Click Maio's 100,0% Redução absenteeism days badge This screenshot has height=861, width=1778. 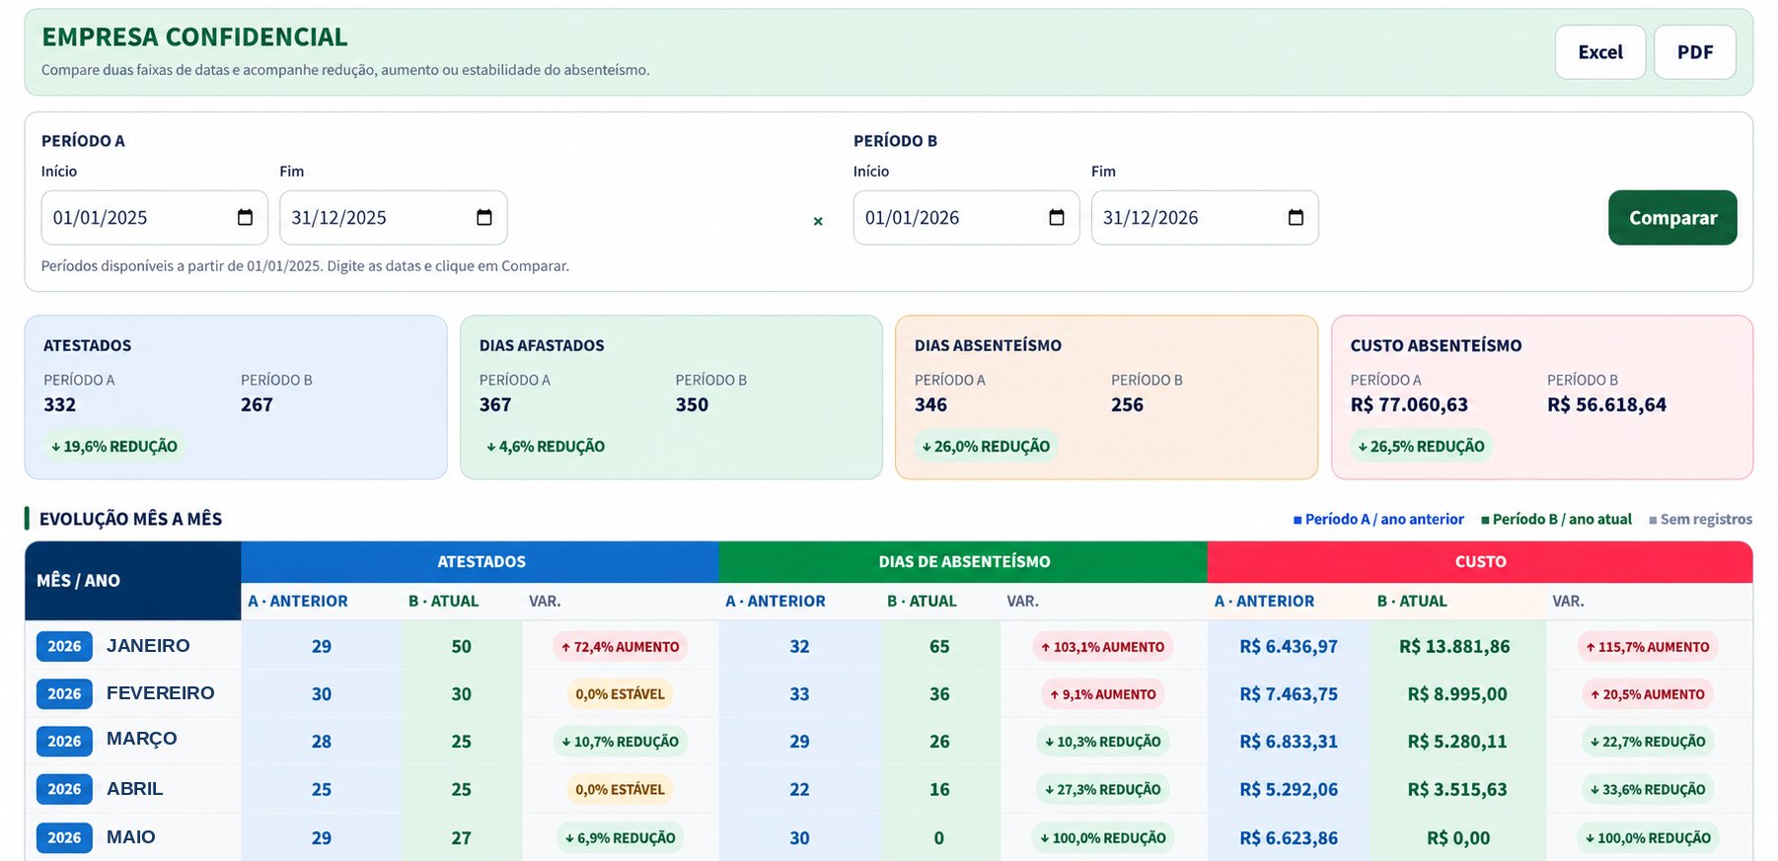[x=1102, y=838]
